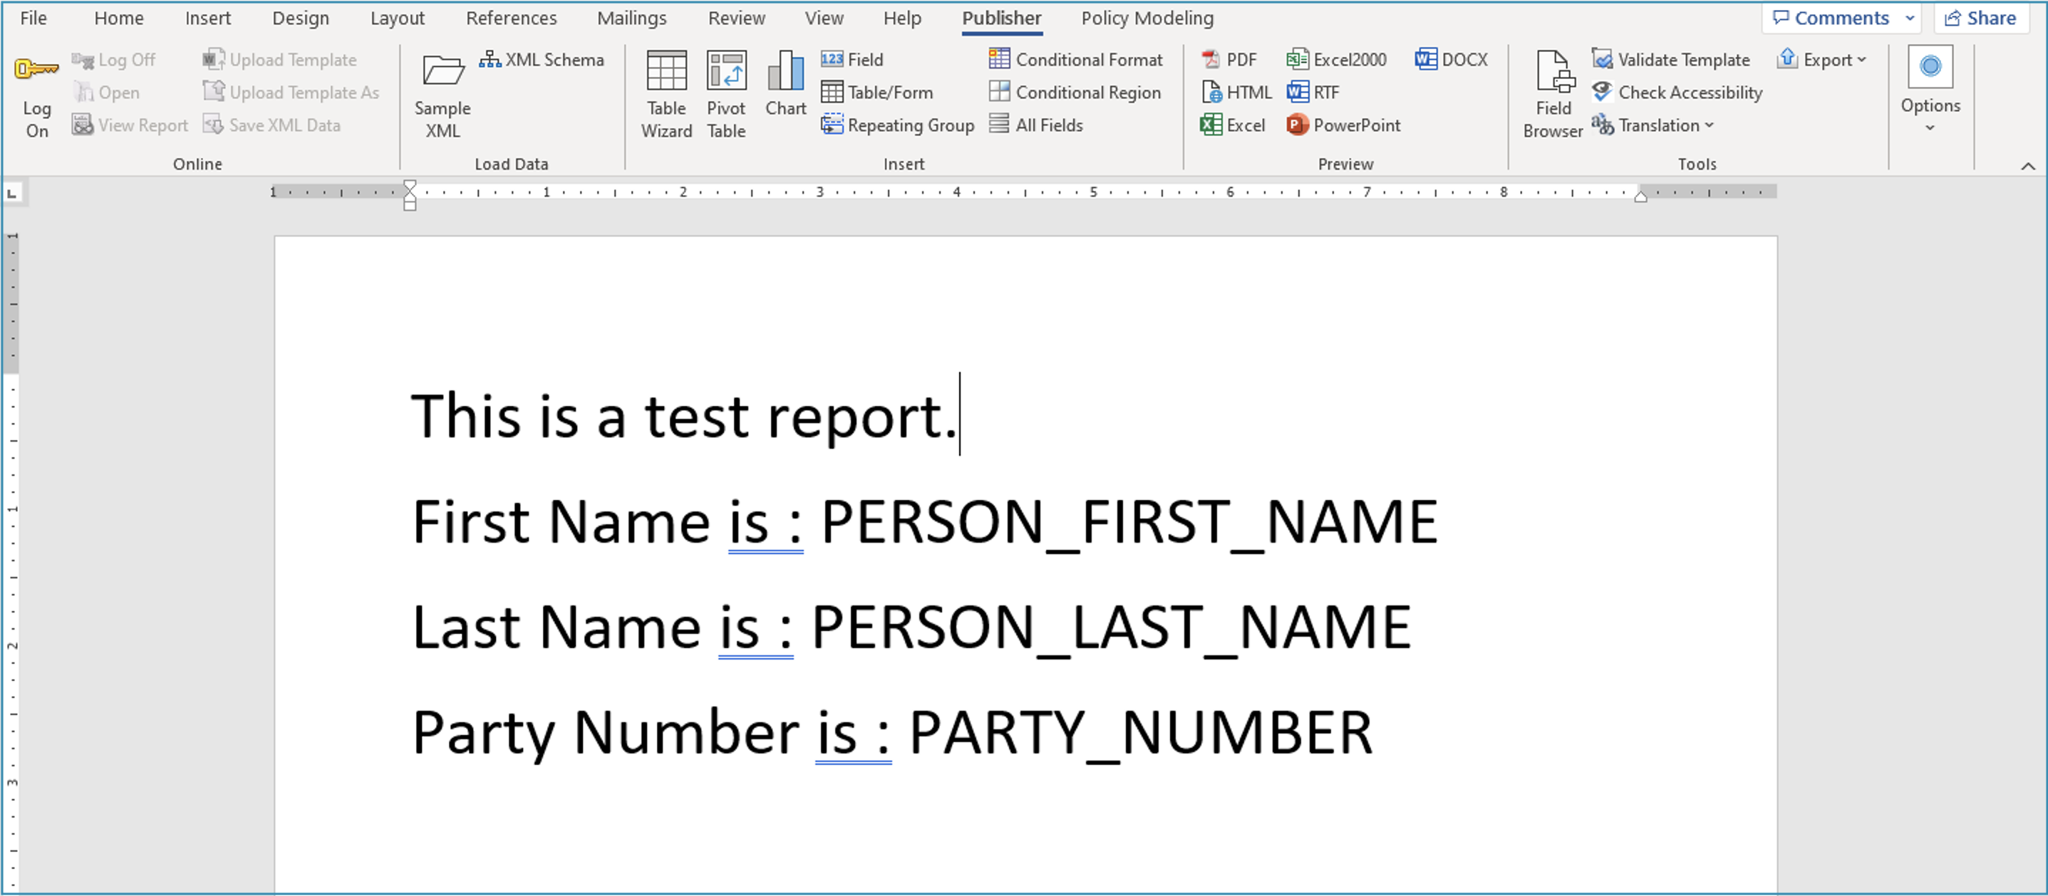The width and height of the screenshot is (2048, 896).
Task: Insert a Repeating Group
Action: tap(898, 125)
